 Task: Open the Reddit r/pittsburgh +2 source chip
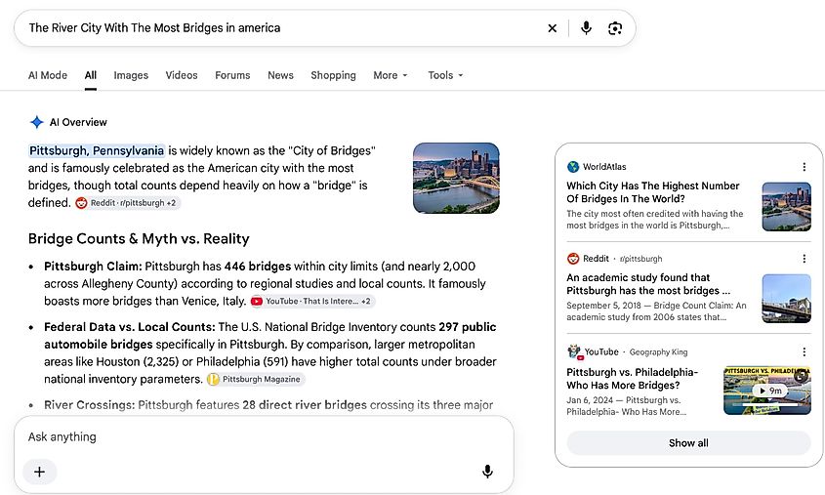[127, 203]
